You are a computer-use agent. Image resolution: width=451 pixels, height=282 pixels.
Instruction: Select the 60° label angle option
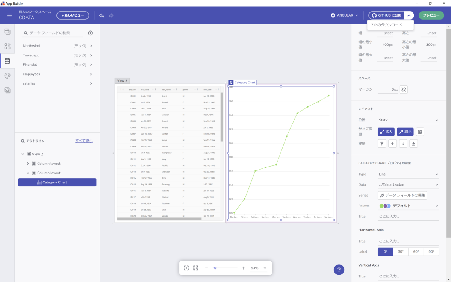[416, 252]
